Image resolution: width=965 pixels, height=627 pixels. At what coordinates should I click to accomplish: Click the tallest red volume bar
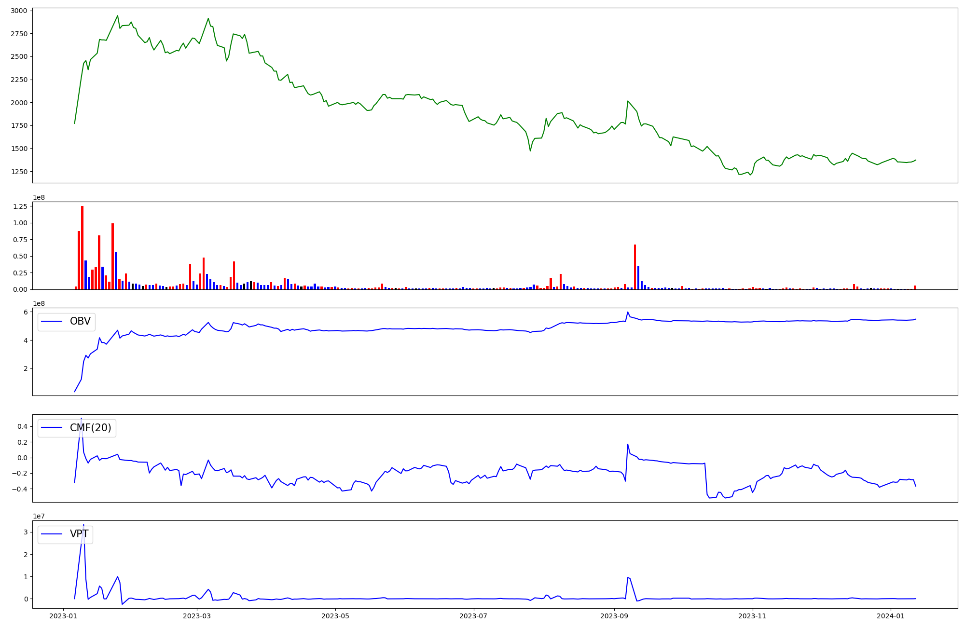click(x=82, y=247)
